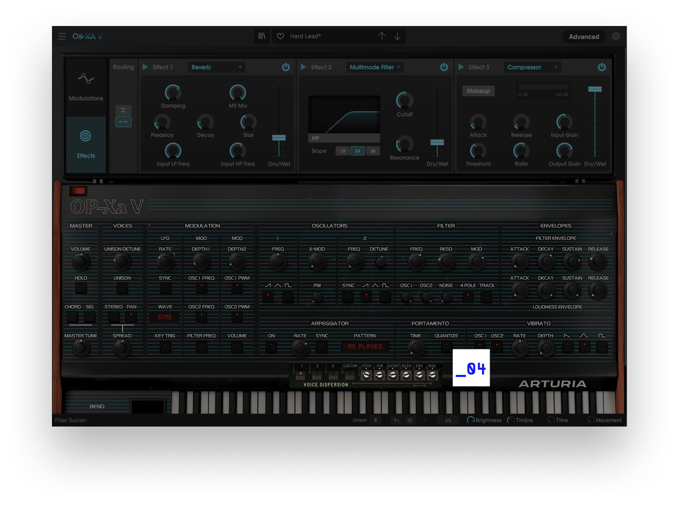Select the Effects tab
Screen dimensions: 679x505
(86, 144)
